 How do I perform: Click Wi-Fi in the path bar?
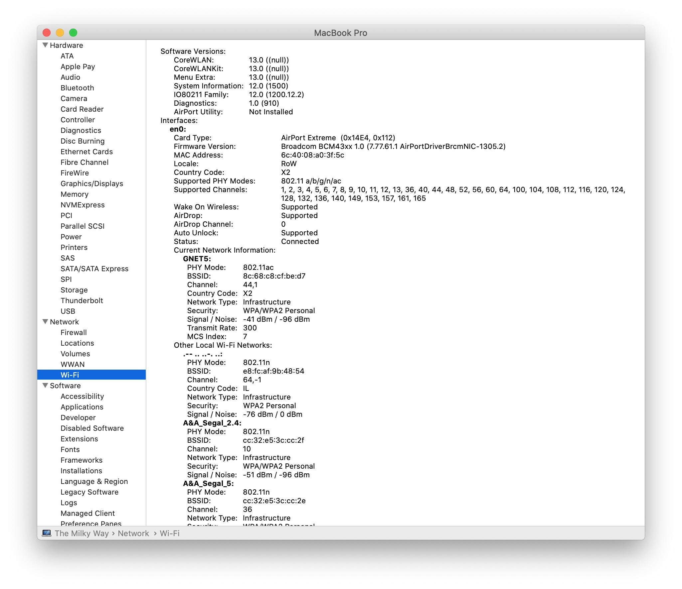coord(170,533)
